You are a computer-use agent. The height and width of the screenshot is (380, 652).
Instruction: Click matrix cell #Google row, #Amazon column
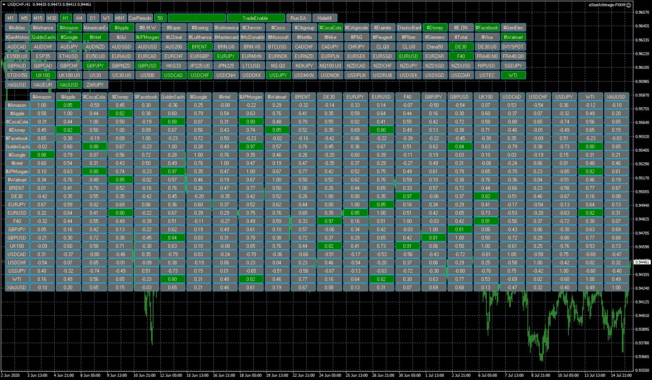42,155
